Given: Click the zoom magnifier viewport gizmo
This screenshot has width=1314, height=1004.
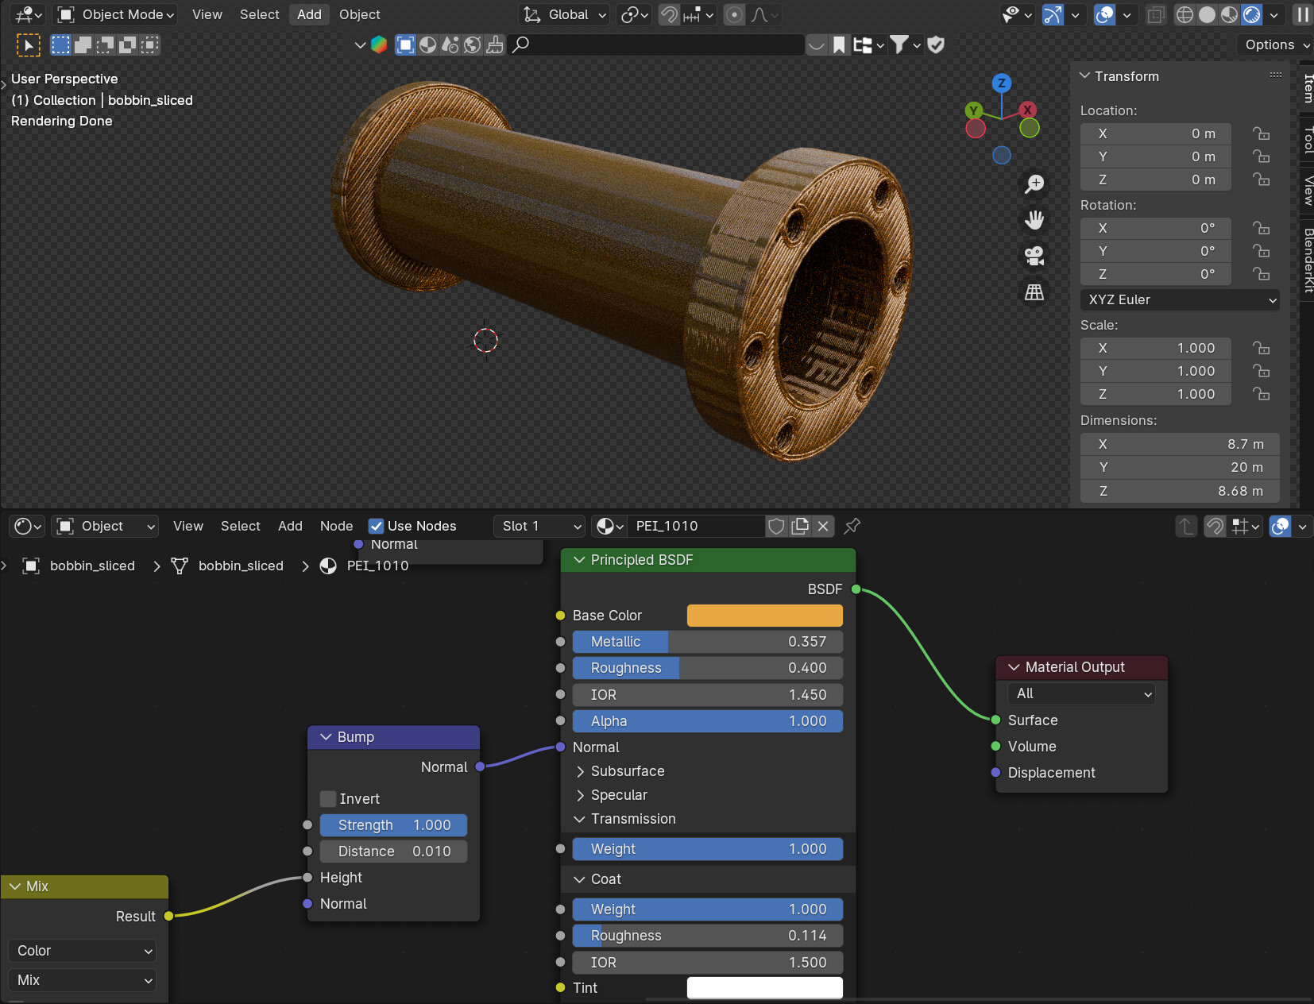Looking at the screenshot, I should 1034,184.
